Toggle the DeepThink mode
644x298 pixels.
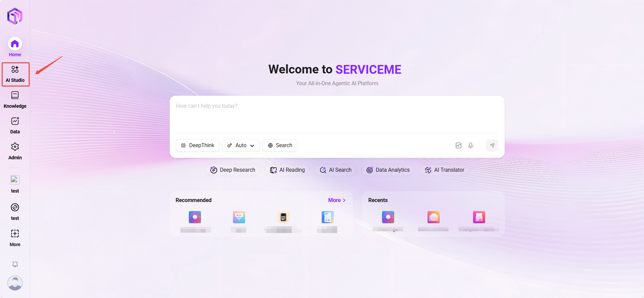pos(198,145)
